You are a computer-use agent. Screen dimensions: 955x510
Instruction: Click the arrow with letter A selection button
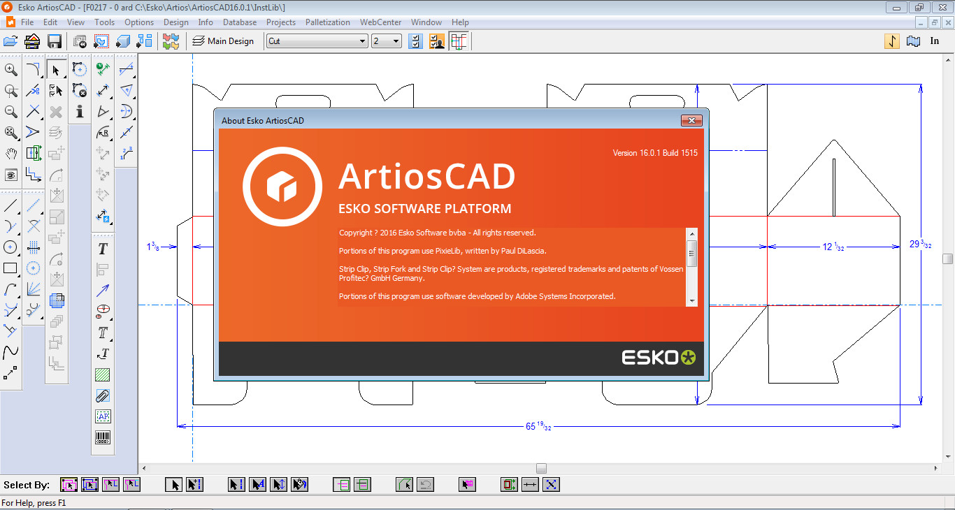tap(257, 484)
